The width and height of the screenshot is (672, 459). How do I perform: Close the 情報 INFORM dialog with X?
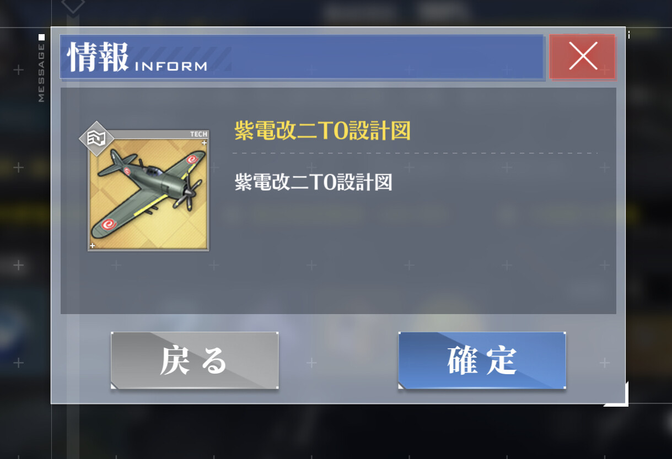[582, 56]
